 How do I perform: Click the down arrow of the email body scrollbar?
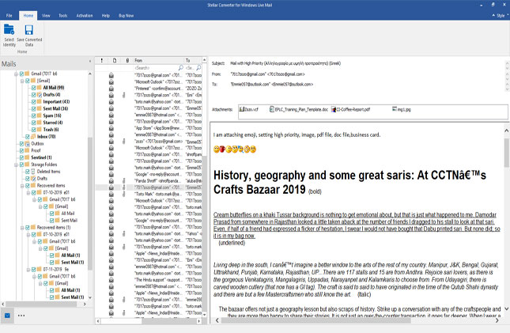[x=506, y=308]
